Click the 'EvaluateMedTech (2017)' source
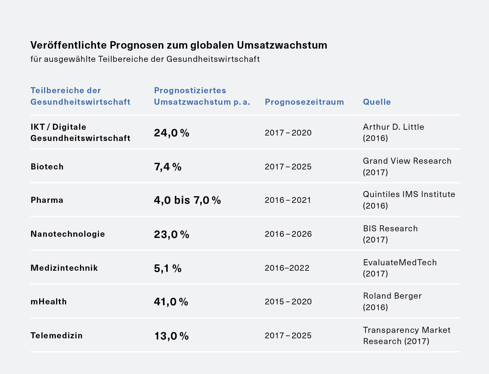Viewport: 489px width, 374px height. point(400,268)
